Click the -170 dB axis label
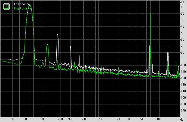The image size is (187, 122). (x=183, y=111)
